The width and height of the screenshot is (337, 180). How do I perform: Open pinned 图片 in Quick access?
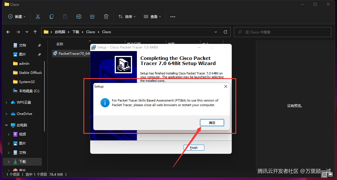coord(22,54)
